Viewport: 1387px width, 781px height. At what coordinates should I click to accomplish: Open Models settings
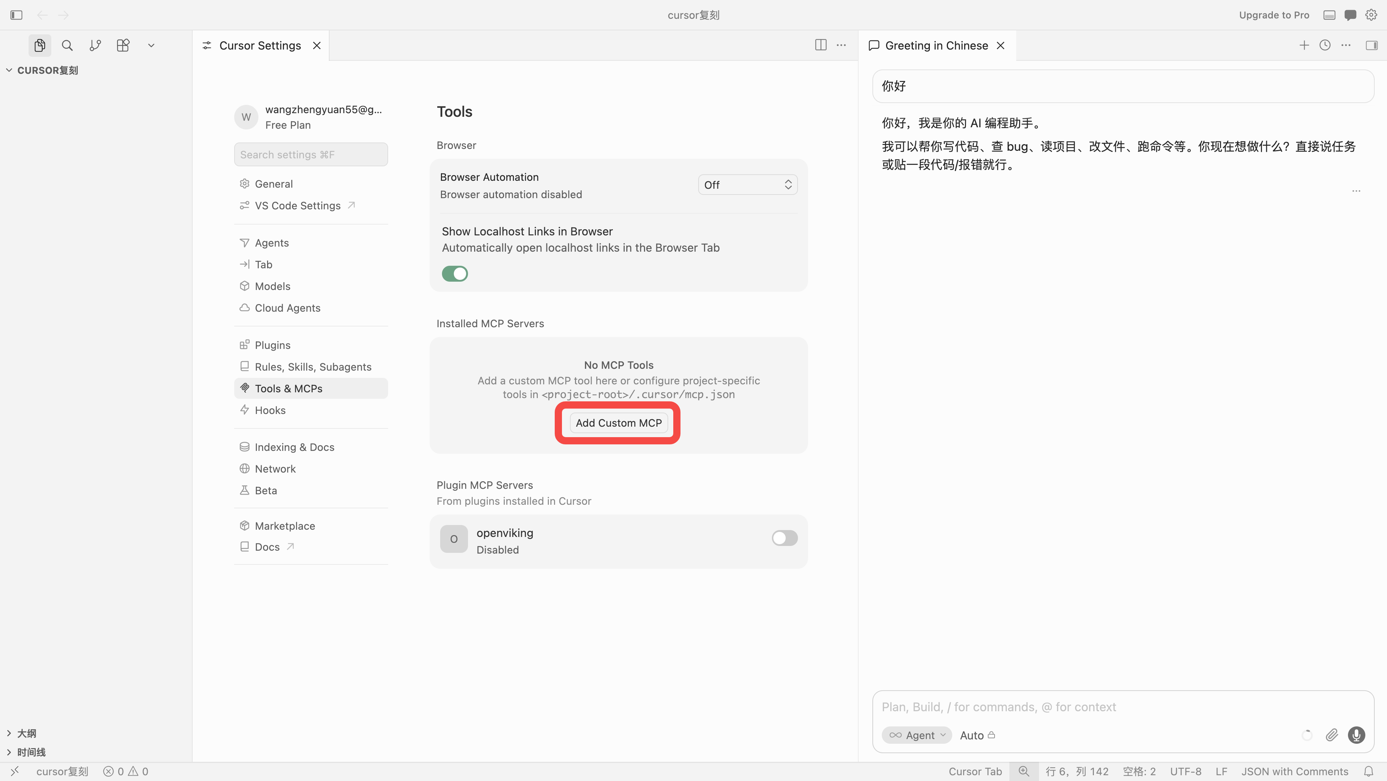pyautogui.click(x=311, y=286)
